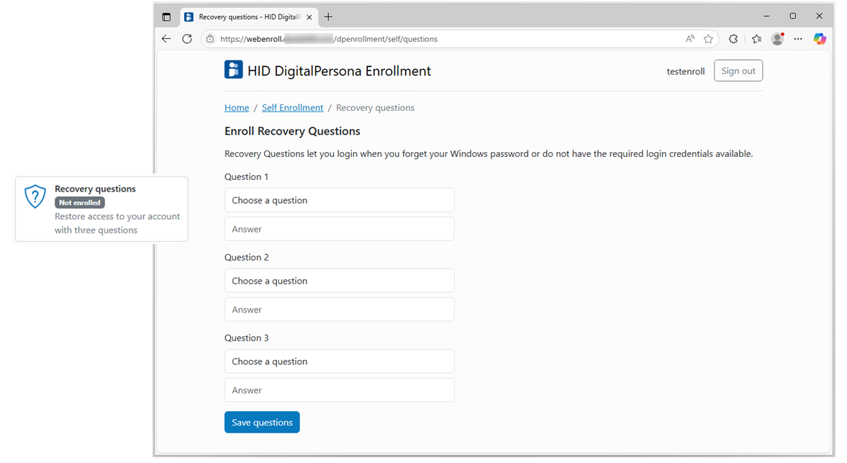
Task: Open the tab actions menu icon
Action: point(166,17)
